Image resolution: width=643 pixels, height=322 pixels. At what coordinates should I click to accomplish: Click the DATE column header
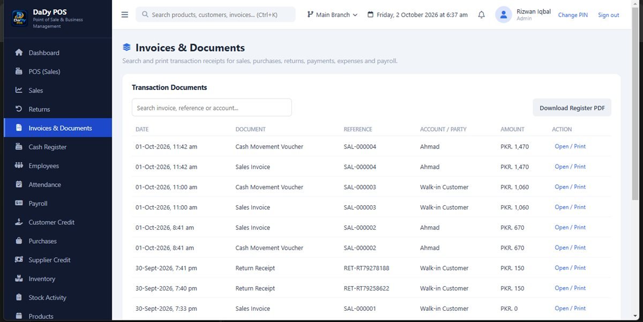pos(142,129)
